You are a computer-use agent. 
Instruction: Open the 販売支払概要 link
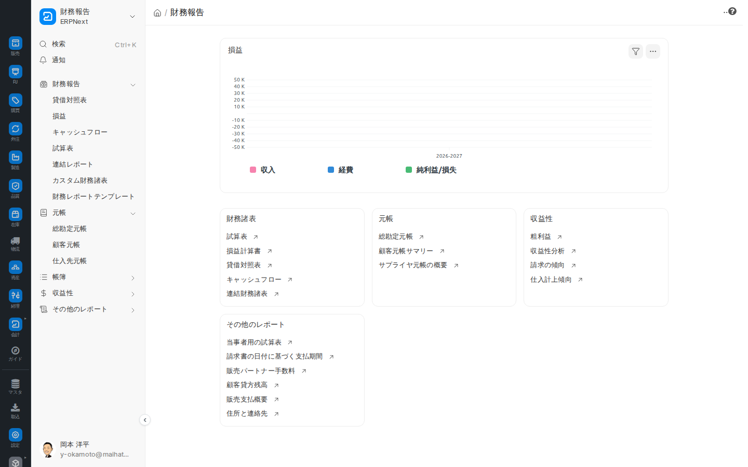(x=247, y=400)
